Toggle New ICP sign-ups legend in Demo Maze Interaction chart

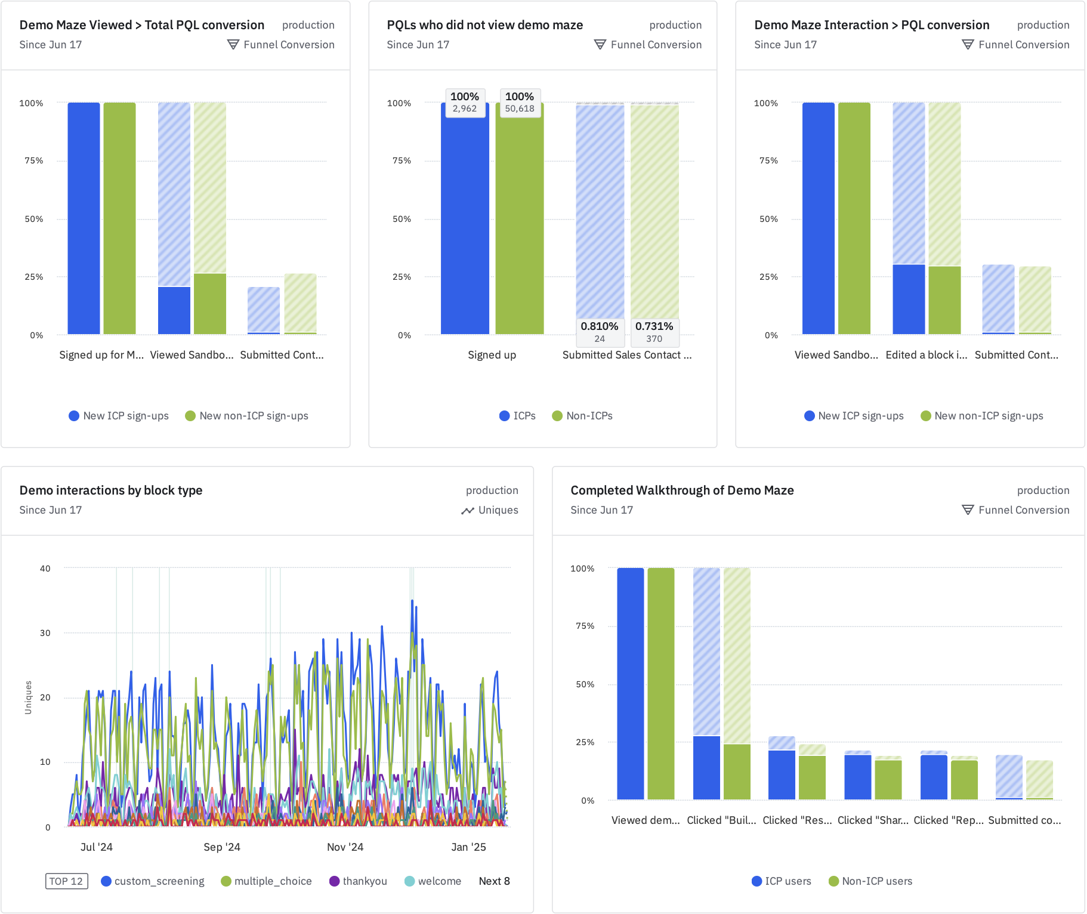[854, 416]
